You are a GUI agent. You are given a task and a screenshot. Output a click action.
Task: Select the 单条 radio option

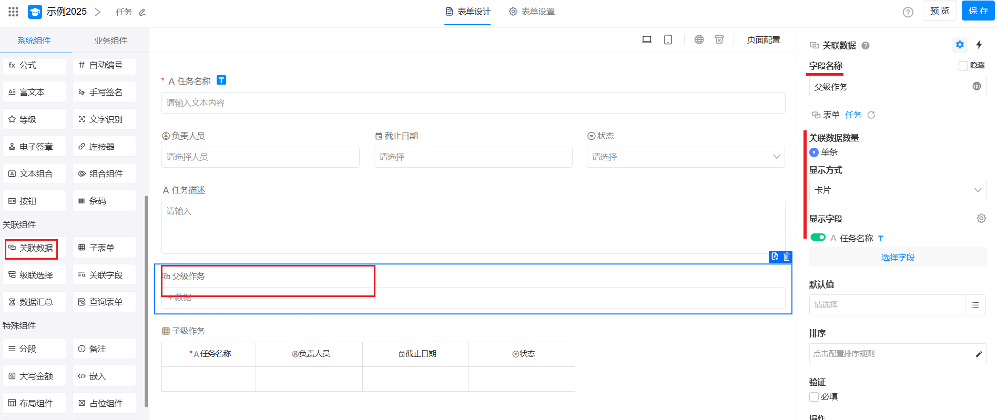tap(814, 152)
